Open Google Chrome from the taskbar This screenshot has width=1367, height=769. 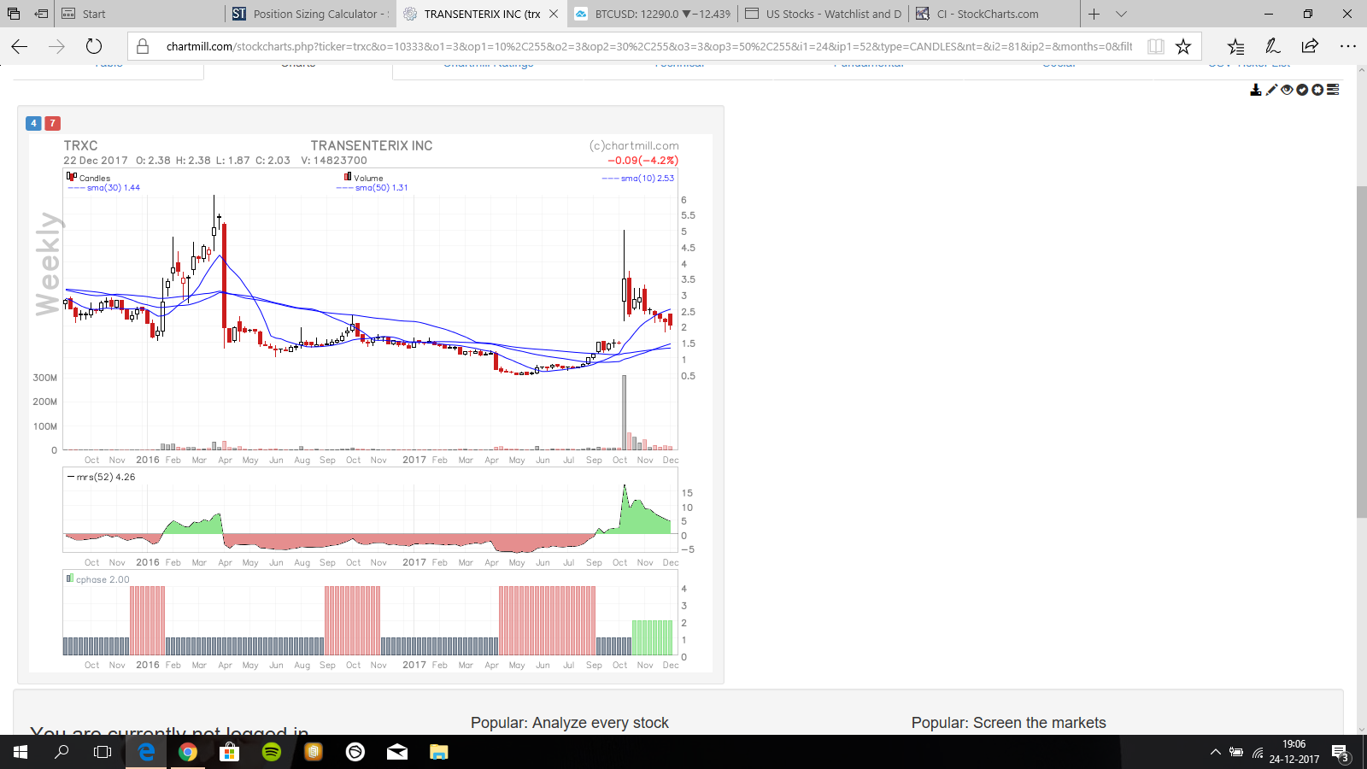click(x=188, y=752)
